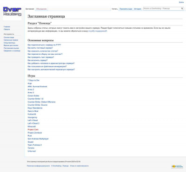
Task: Open the Left 4 Dead 2 link
Action: (x=33, y=123)
